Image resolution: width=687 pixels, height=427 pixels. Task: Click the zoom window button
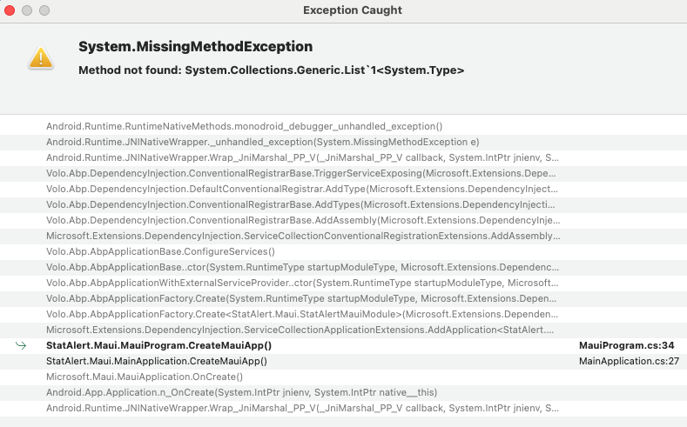[44, 10]
